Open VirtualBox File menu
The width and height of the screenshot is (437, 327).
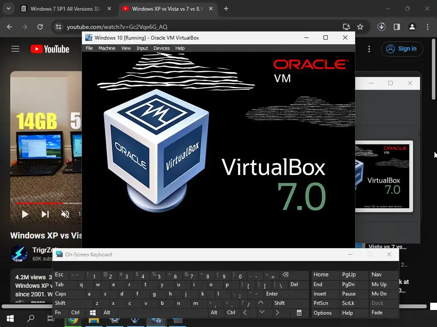[x=89, y=48]
